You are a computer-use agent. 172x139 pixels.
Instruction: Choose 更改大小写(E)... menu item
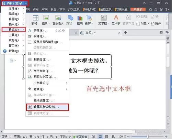(x=47, y=77)
